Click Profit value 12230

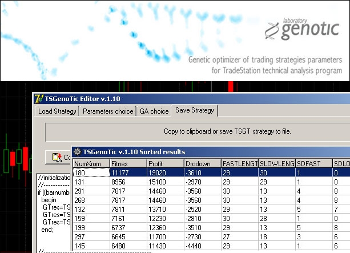click(157, 219)
